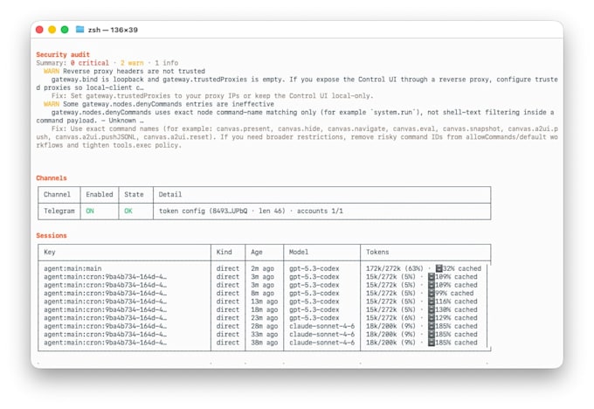Viewport: 594px width, 409px height.
Task: Click the "State" column header
Action: 134,195
